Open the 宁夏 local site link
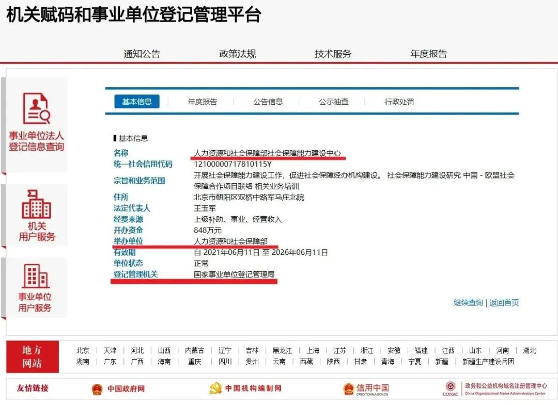 (x=414, y=362)
